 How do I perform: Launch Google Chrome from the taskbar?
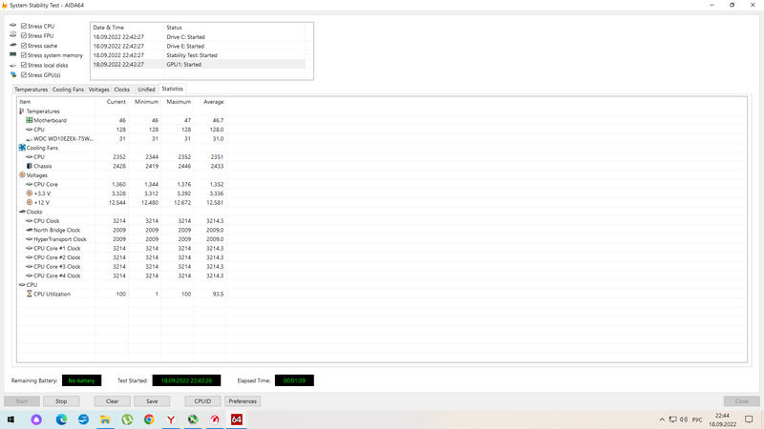tap(149, 419)
